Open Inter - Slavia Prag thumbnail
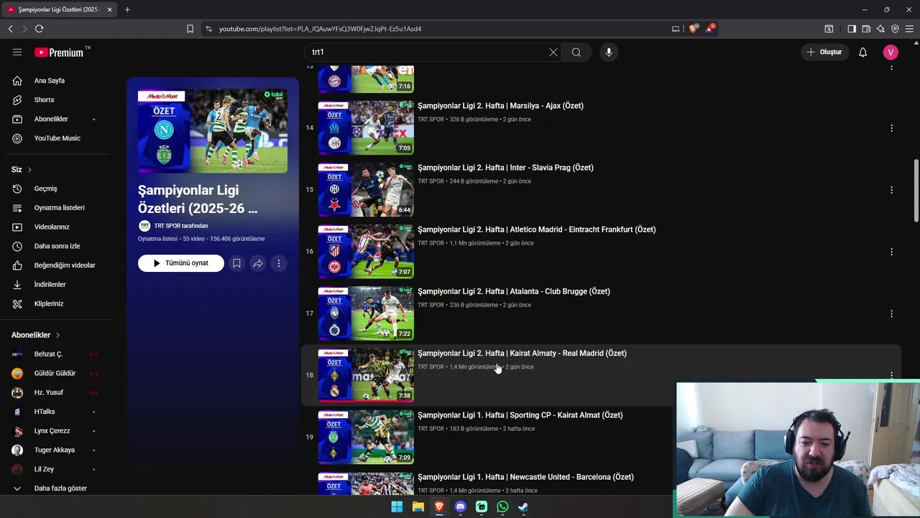Image resolution: width=920 pixels, height=518 pixels. pos(366,190)
